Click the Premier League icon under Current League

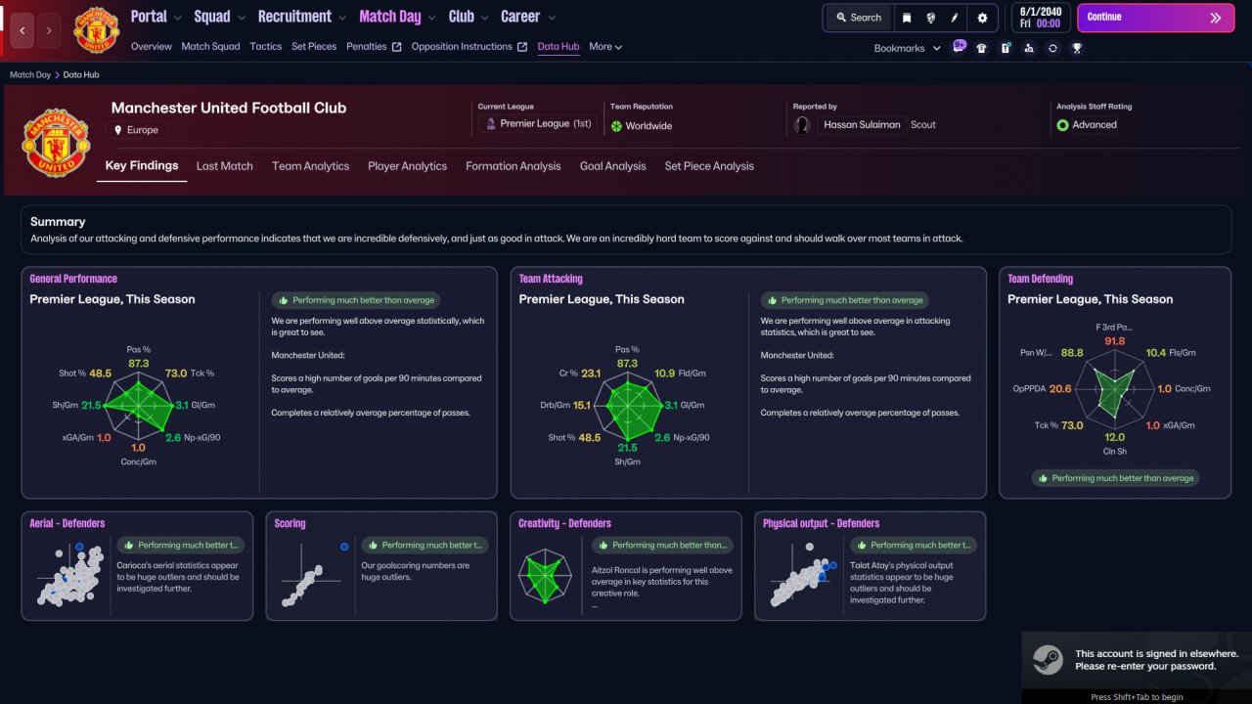491,124
